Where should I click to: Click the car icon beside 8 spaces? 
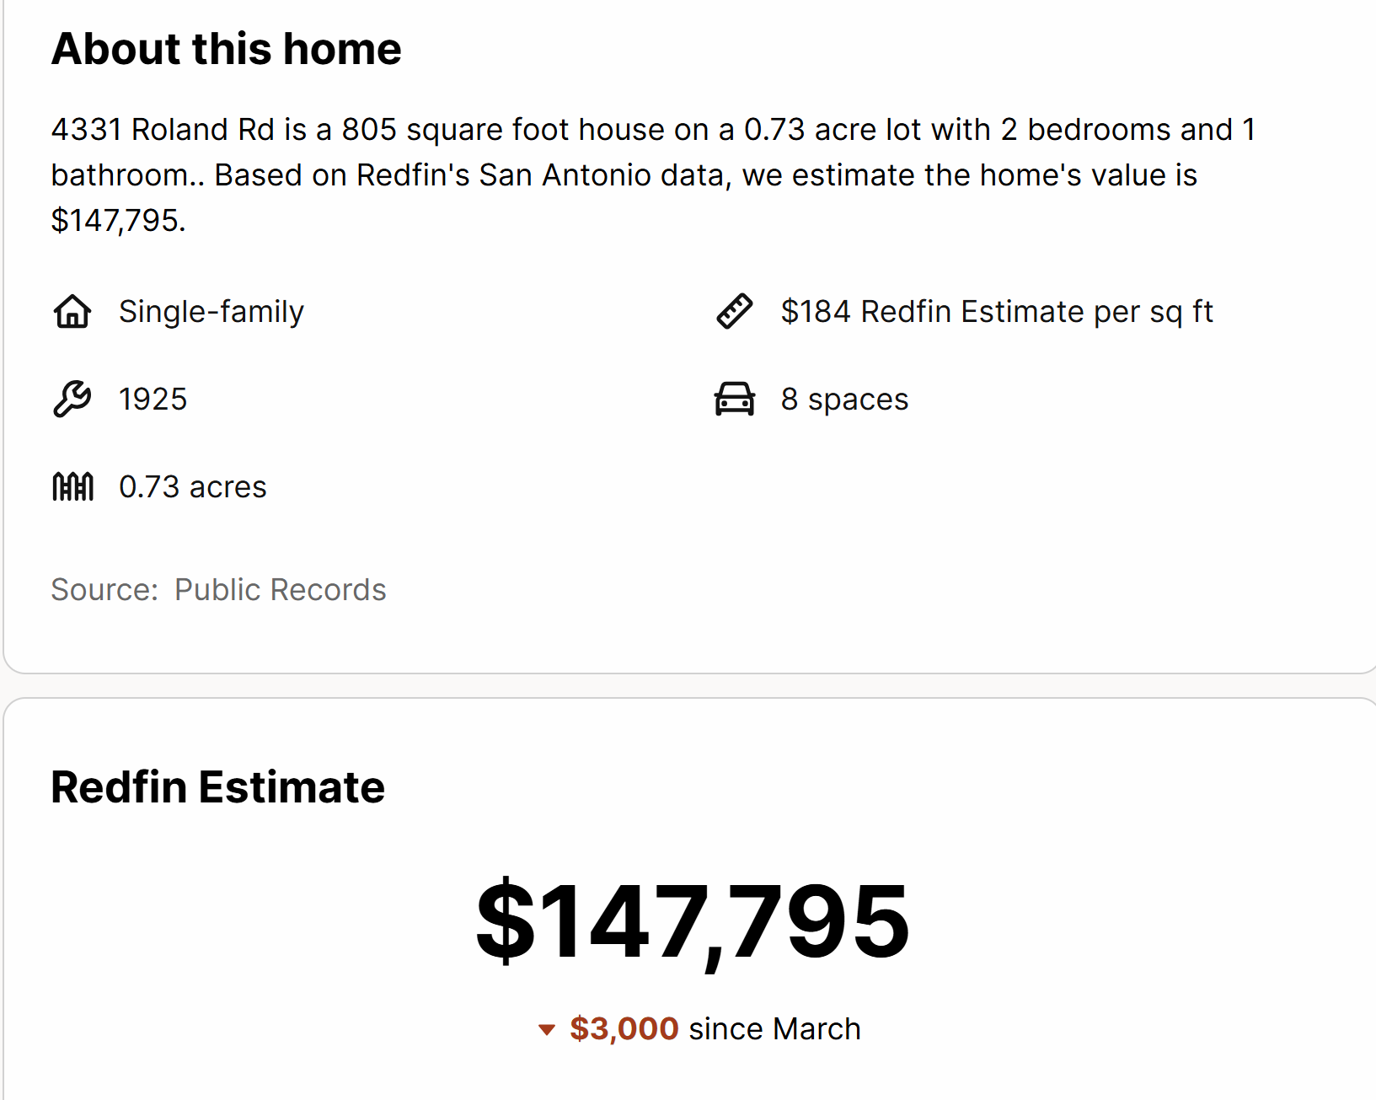tap(735, 399)
